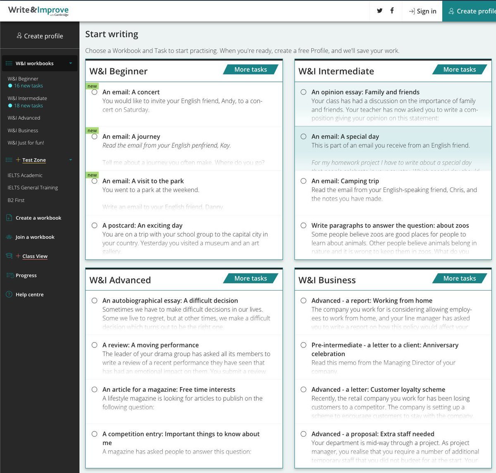The height and width of the screenshot is (473, 496).
Task: Click the Progress chart icon
Action: 10,275
